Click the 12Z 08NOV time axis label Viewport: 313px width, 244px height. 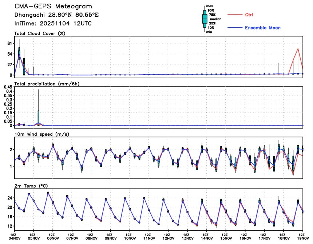(x=91, y=237)
